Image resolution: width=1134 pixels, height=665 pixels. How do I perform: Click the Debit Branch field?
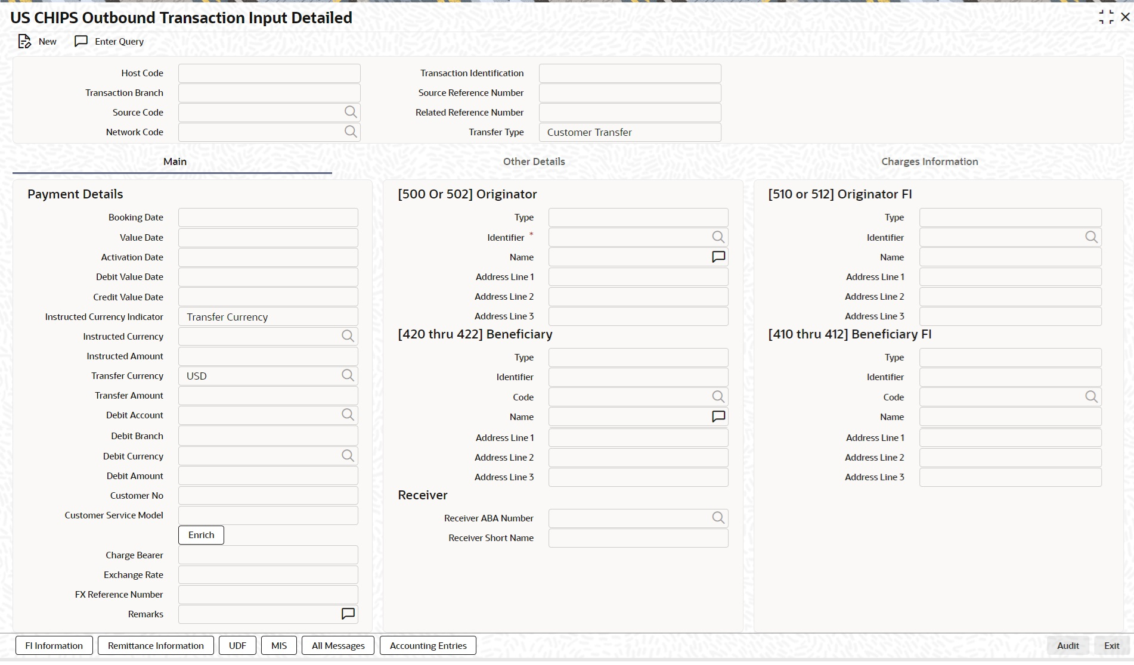pyautogui.click(x=268, y=436)
